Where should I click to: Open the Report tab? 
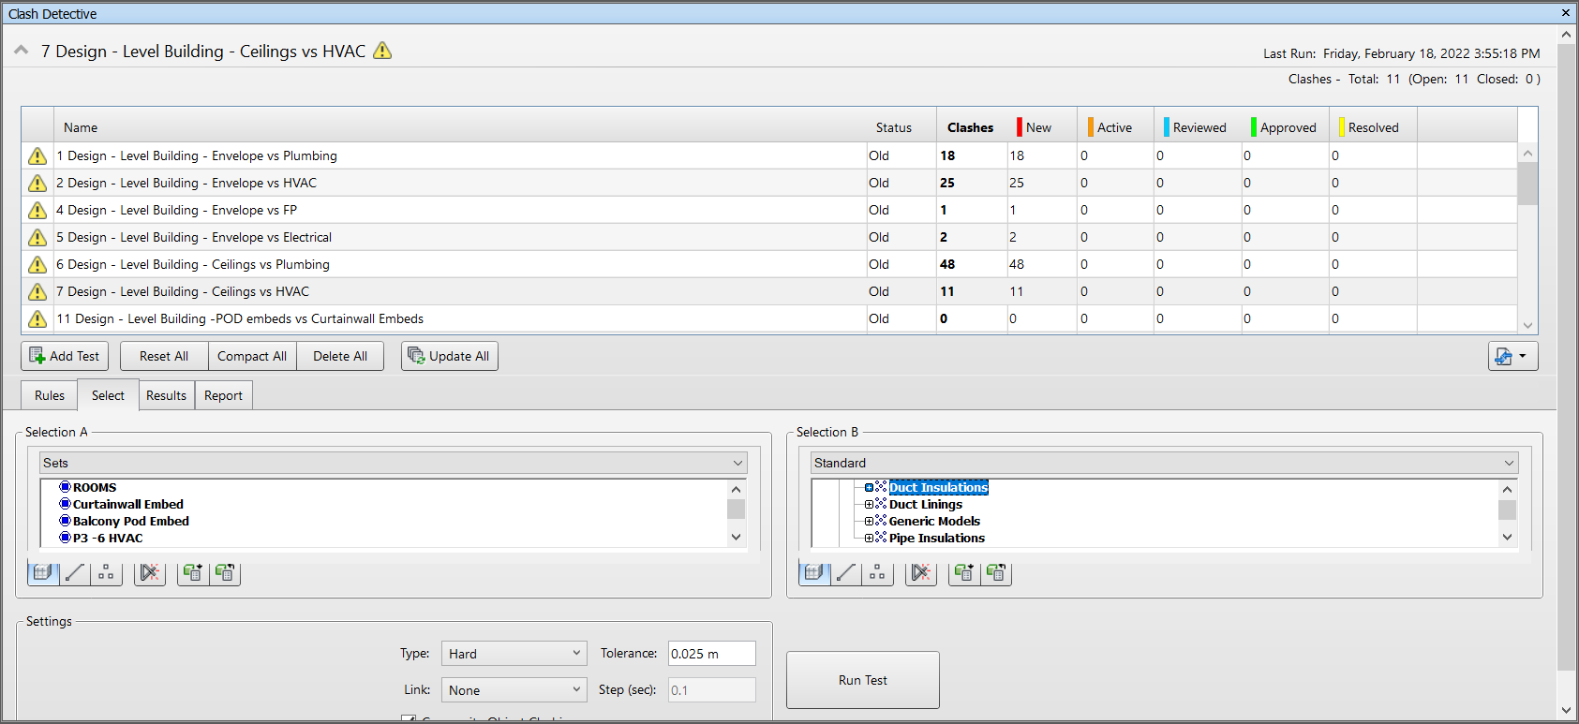(x=223, y=395)
